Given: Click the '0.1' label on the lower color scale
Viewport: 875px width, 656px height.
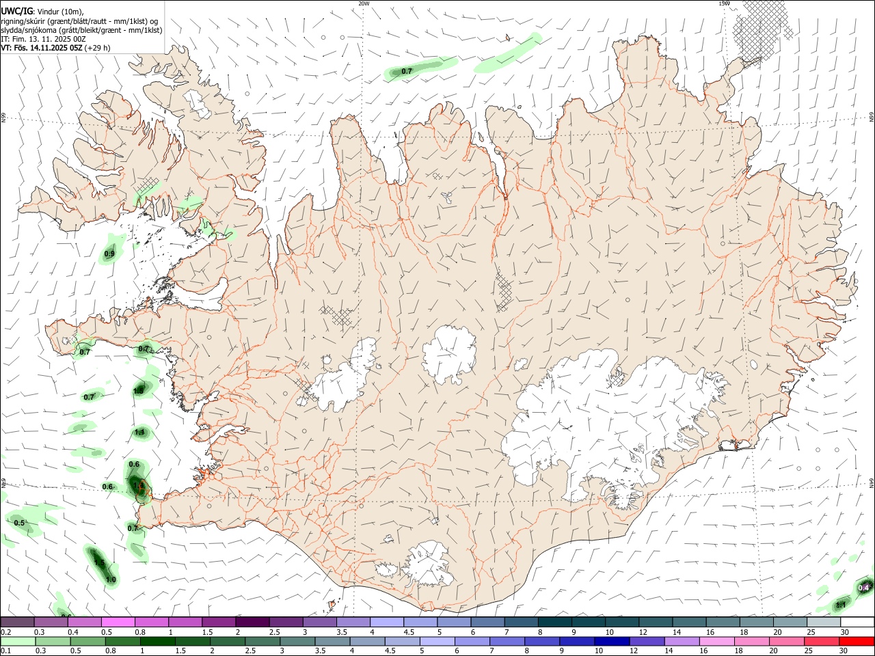Looking at the screenshot, I should [5, 652].
